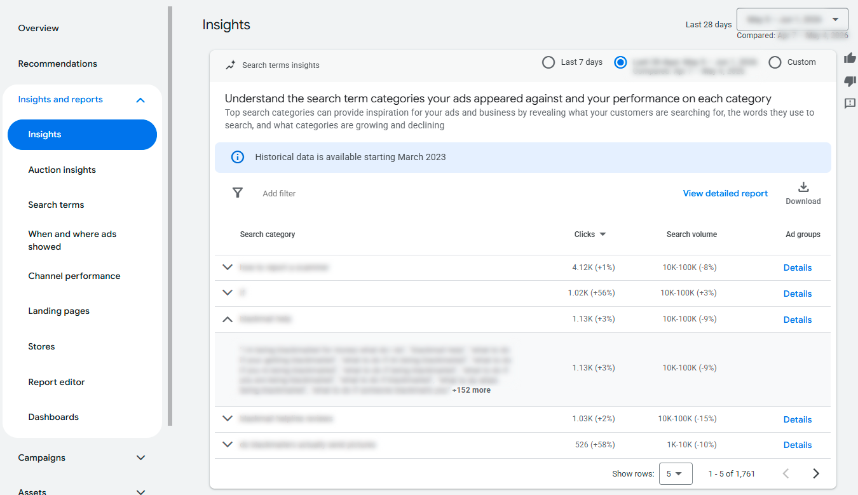Open Dashboards in the sidebar
The image size is (858, 495).
click(53, 417)
